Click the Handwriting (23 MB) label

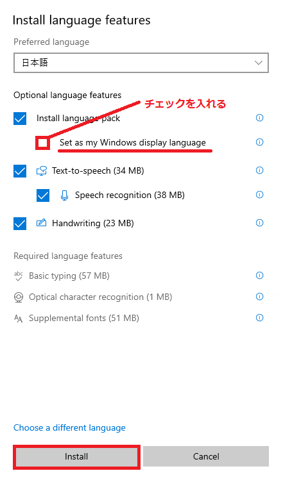point(93,223)
